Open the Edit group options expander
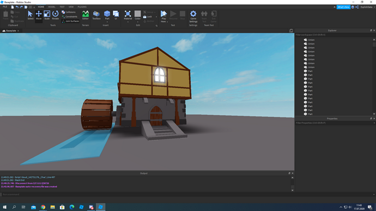Image resolution: width=376 pixels, height=211 pixels. (x=156, y=26)
